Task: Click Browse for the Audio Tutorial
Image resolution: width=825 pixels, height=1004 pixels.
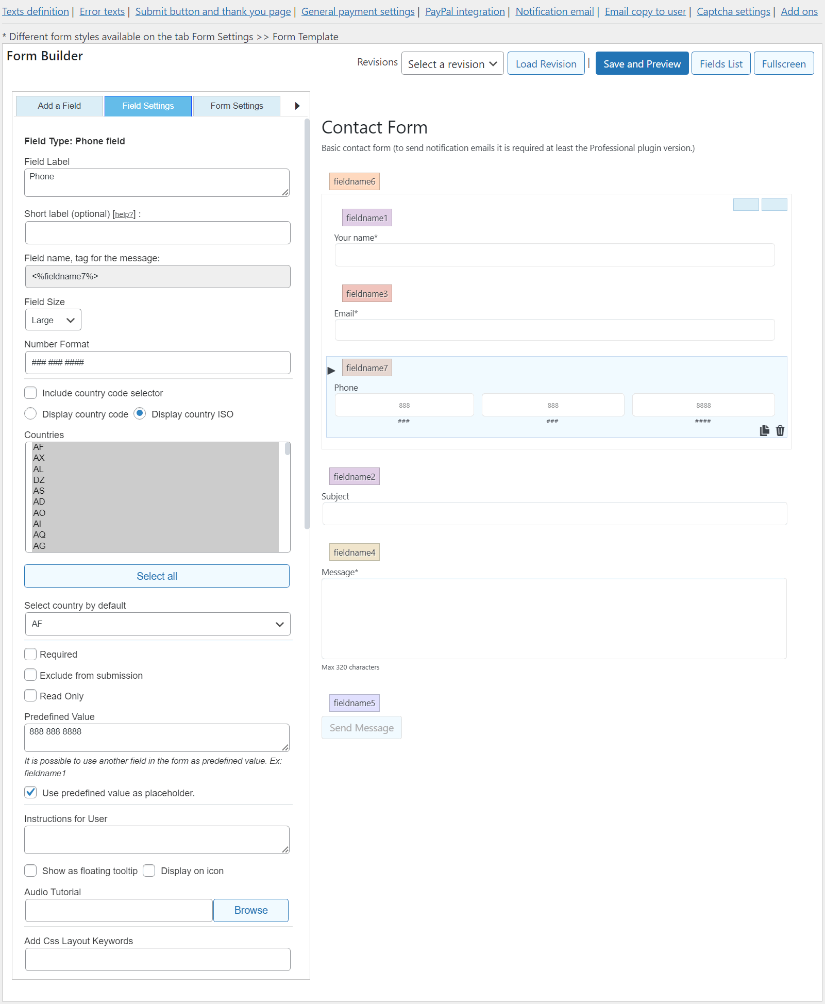Action: click(251, 910)
